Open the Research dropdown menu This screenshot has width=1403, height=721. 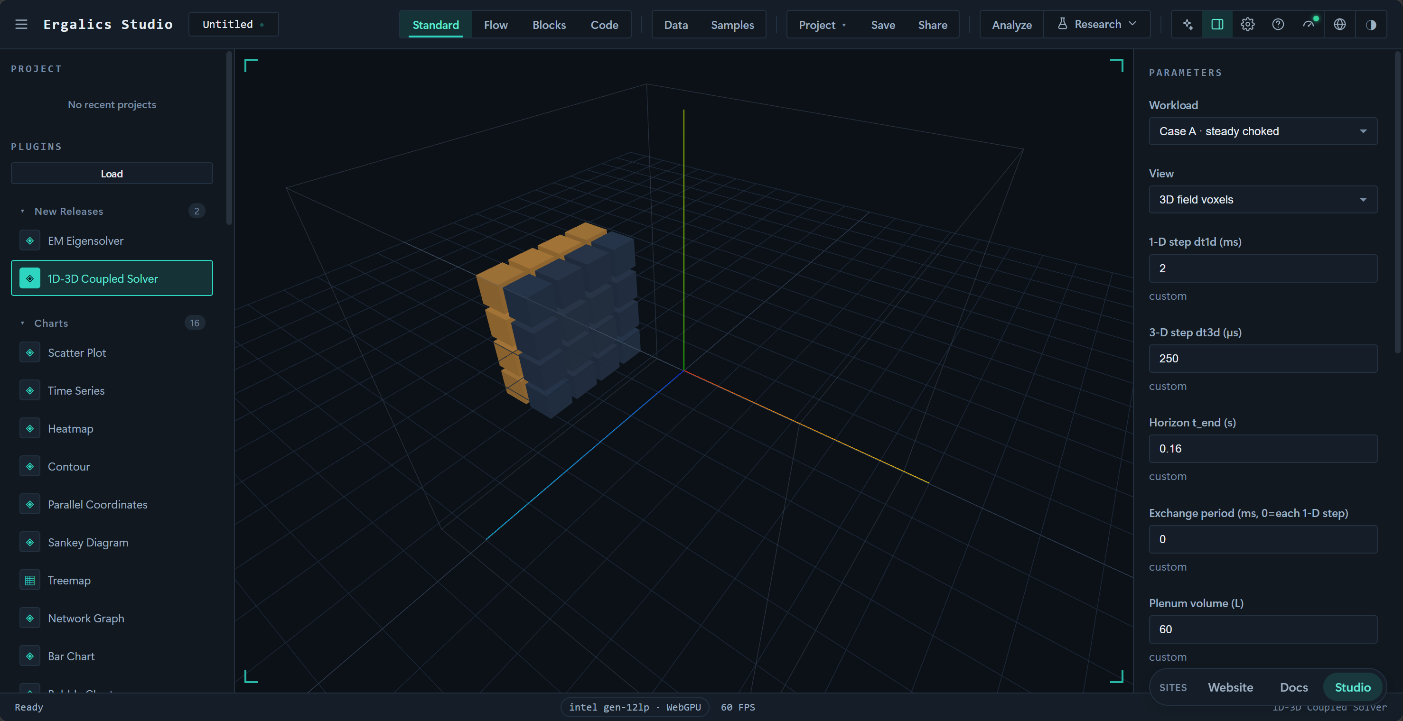pyautogui.click(x=1097, y=25)
